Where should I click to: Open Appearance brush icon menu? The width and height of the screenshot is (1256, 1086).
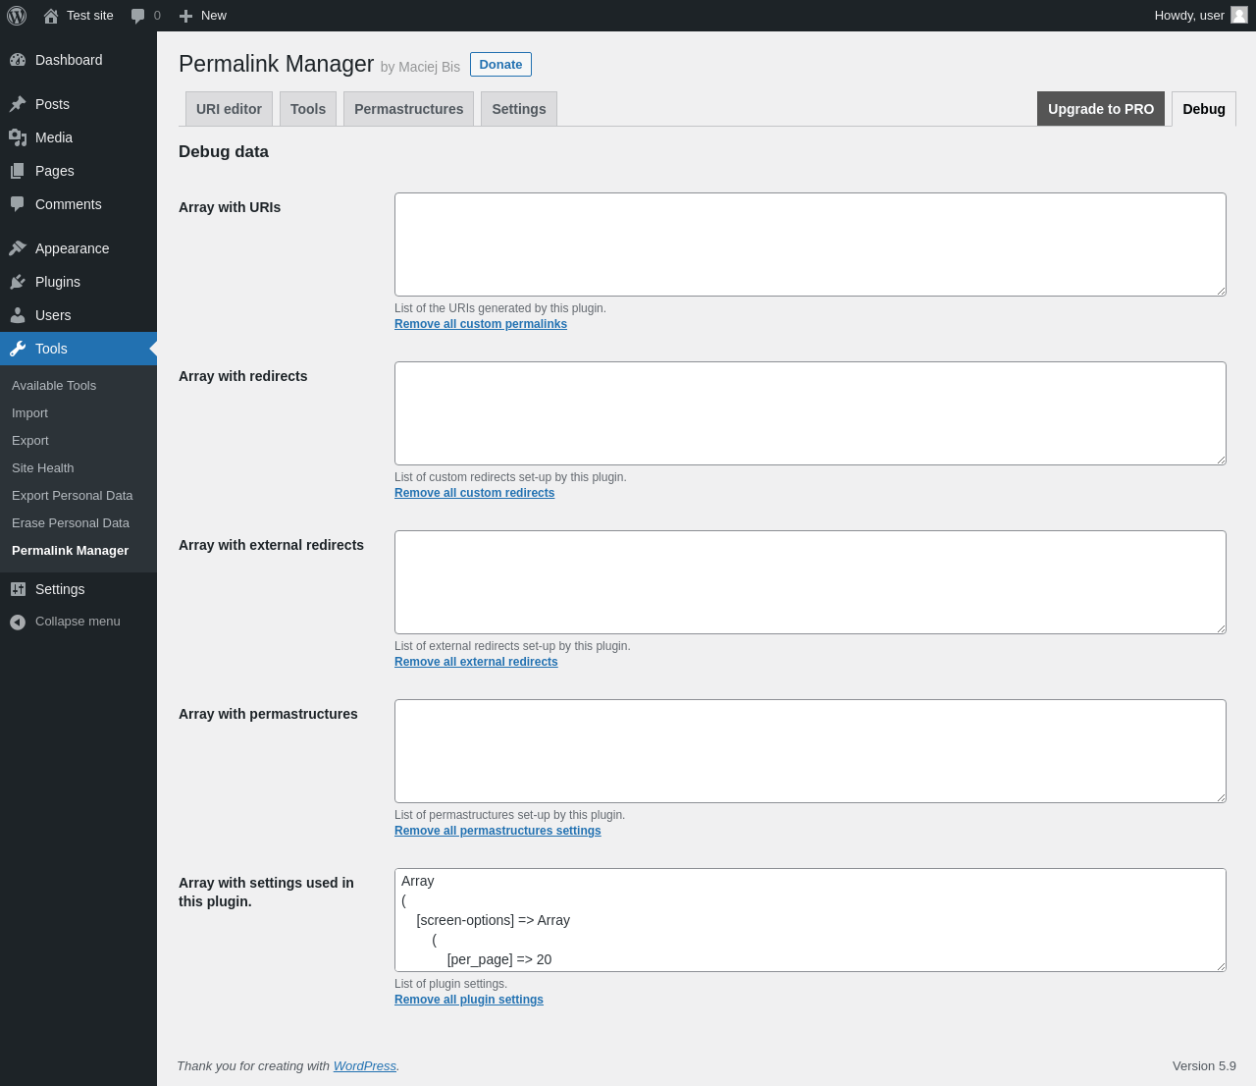click(x=18, y=248)
